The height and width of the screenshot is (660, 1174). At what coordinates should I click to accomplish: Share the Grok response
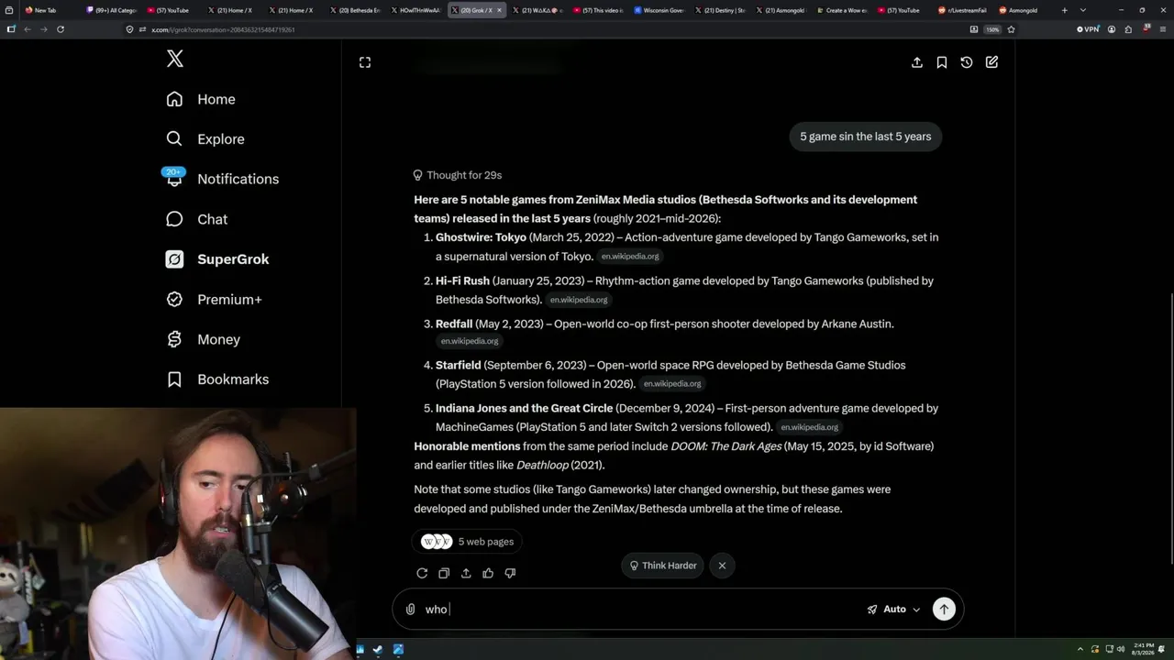tap(466, 573)
